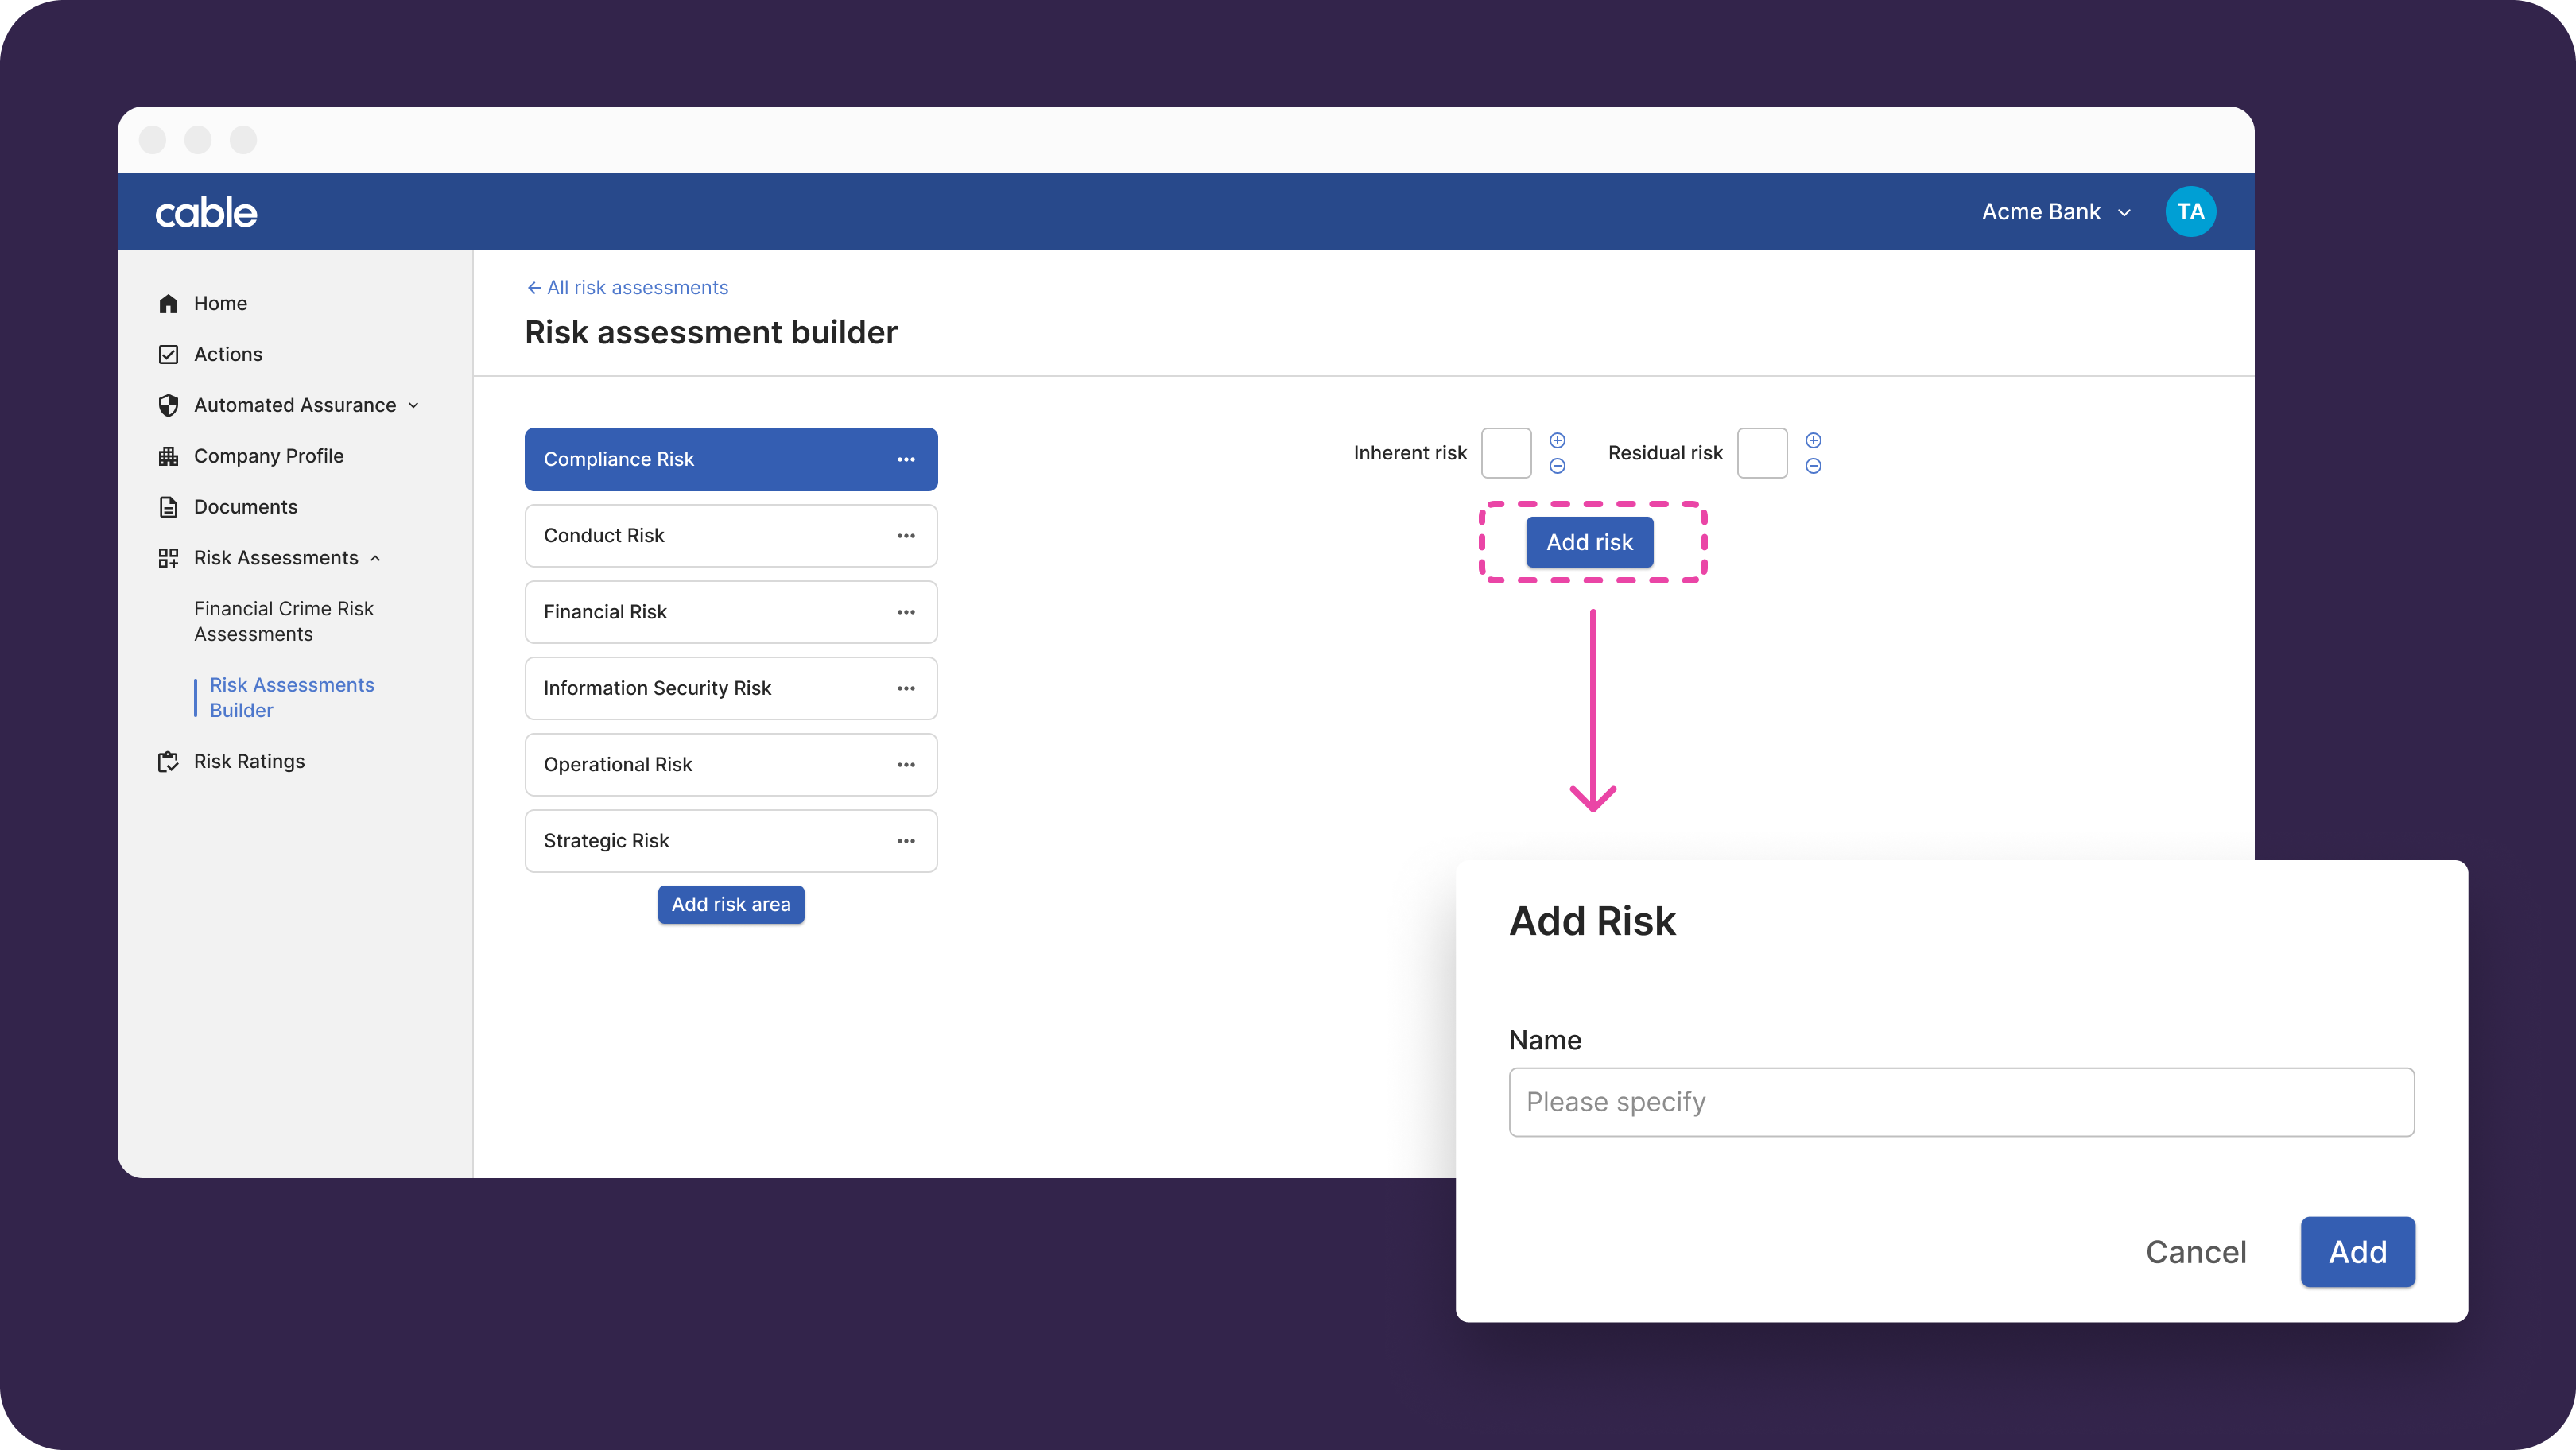This screenshot has height=1450, width=2576.
Task: Increase Residual risk with plus icon
Action: point(1813,440)
